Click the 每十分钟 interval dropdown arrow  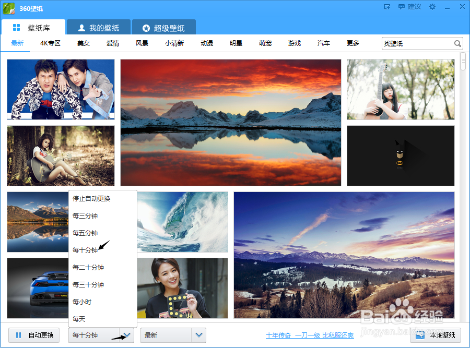[126, 335]
